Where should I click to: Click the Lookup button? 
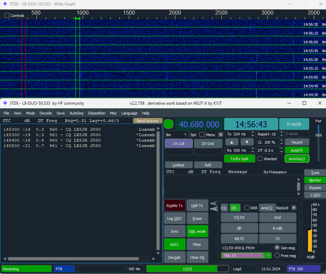(178, 165)
